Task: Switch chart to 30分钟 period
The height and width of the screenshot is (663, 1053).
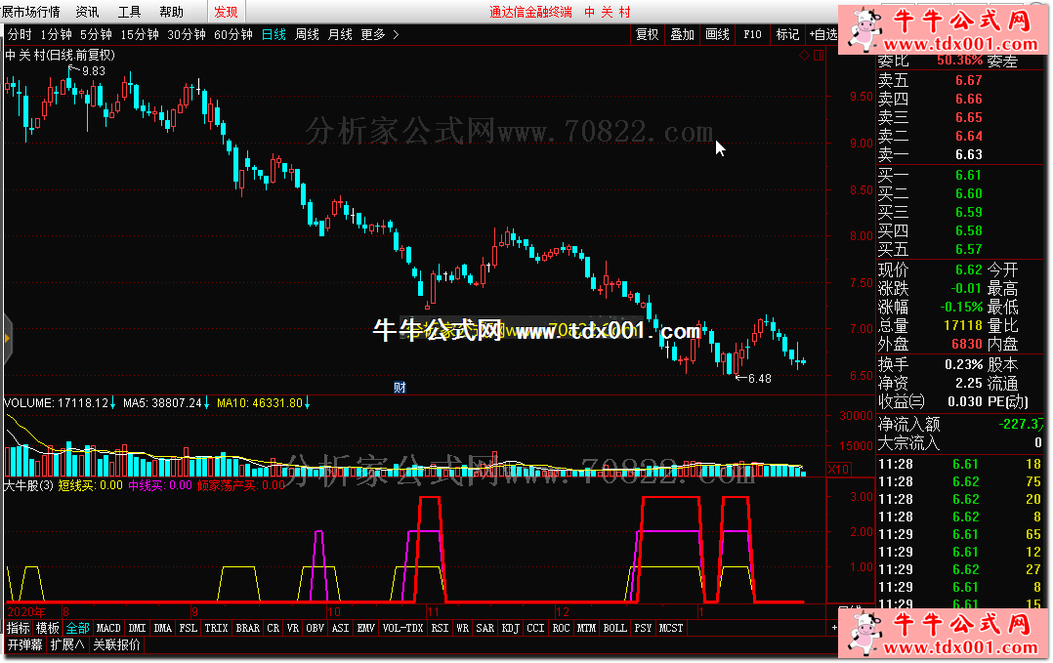Action: pyautogui.click(x=186, y=34)
